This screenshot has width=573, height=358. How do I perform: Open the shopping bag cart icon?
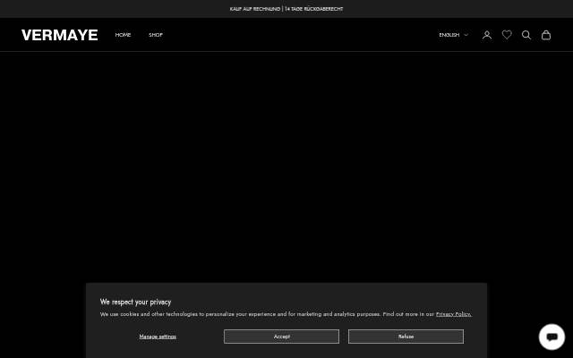coord(546,35)
